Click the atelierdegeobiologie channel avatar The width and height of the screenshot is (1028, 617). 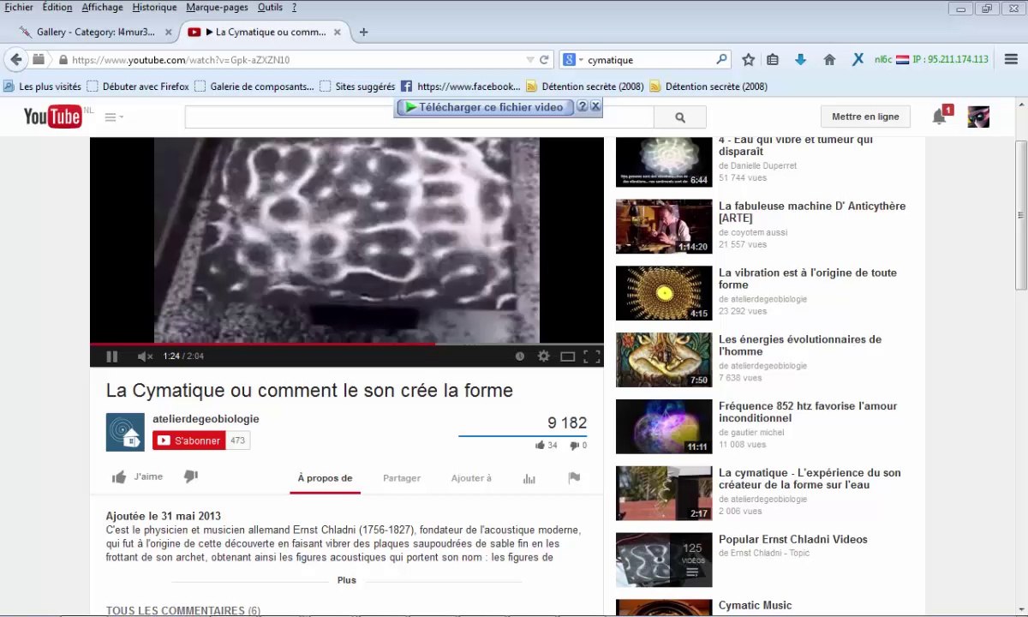[125, 432]
